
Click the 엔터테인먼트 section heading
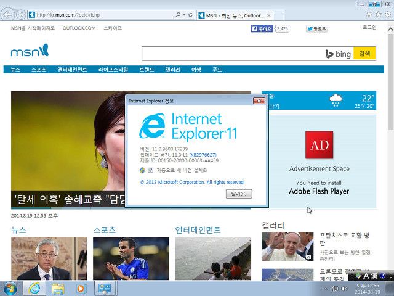(x=198, y=229)
